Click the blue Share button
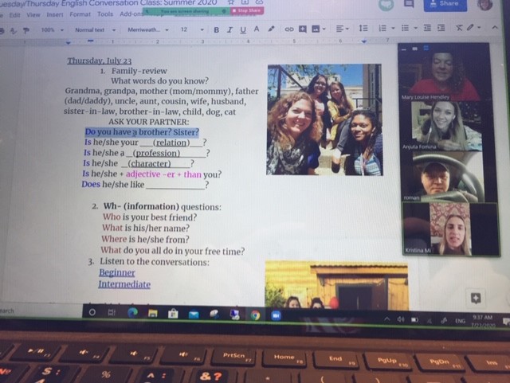 [445, 3]
